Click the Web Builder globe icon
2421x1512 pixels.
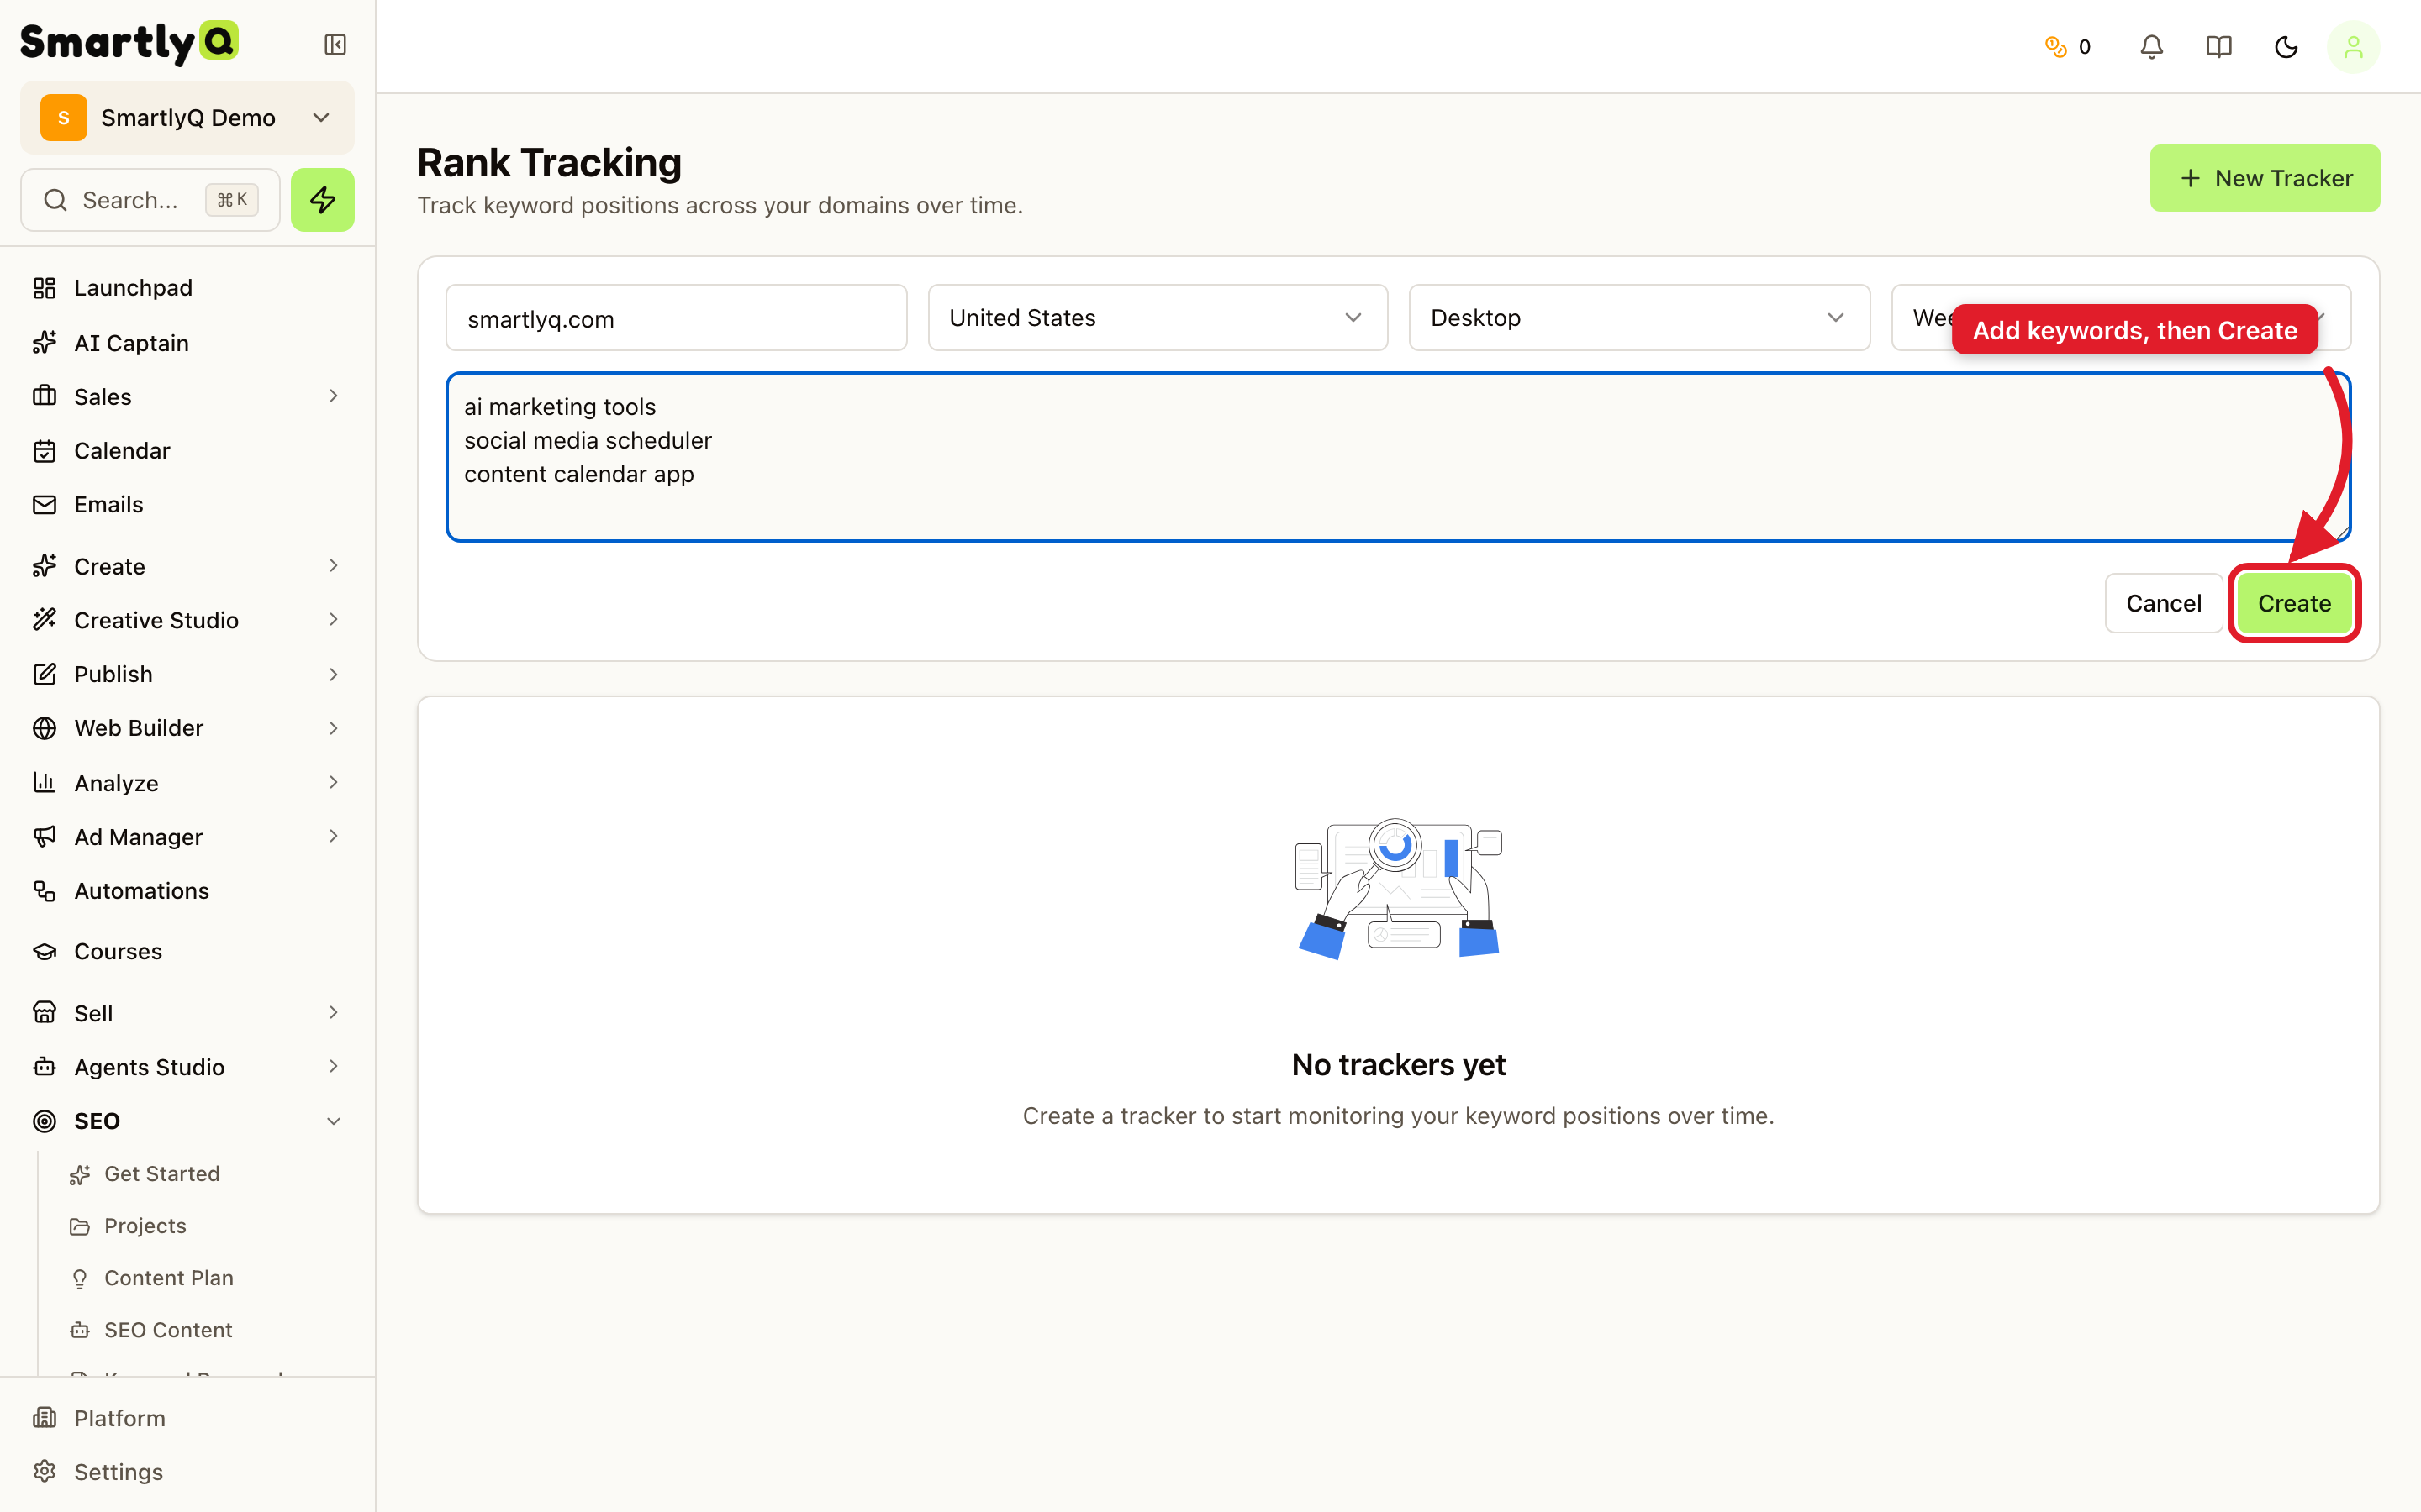coord(44,728)
